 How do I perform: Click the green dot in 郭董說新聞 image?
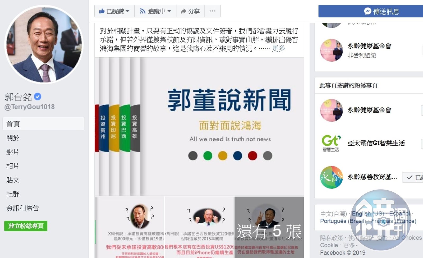[x=208, y=156]
